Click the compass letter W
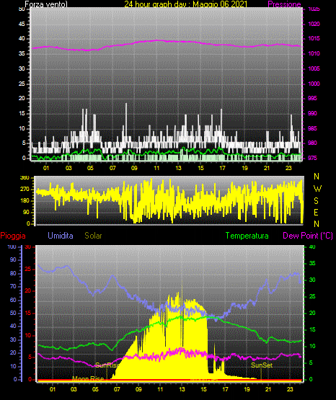Viewport: 336px width, 400px height. tap(317, 189)
